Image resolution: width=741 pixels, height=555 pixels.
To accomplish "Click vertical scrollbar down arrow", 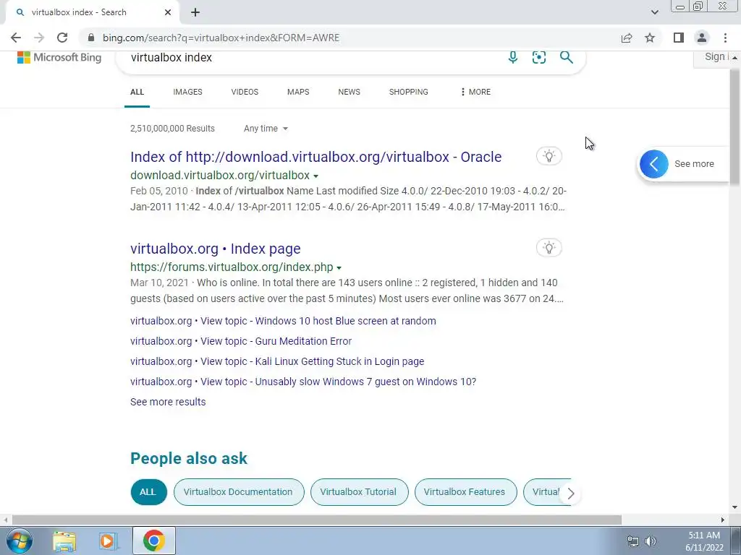I will point(735,507).
